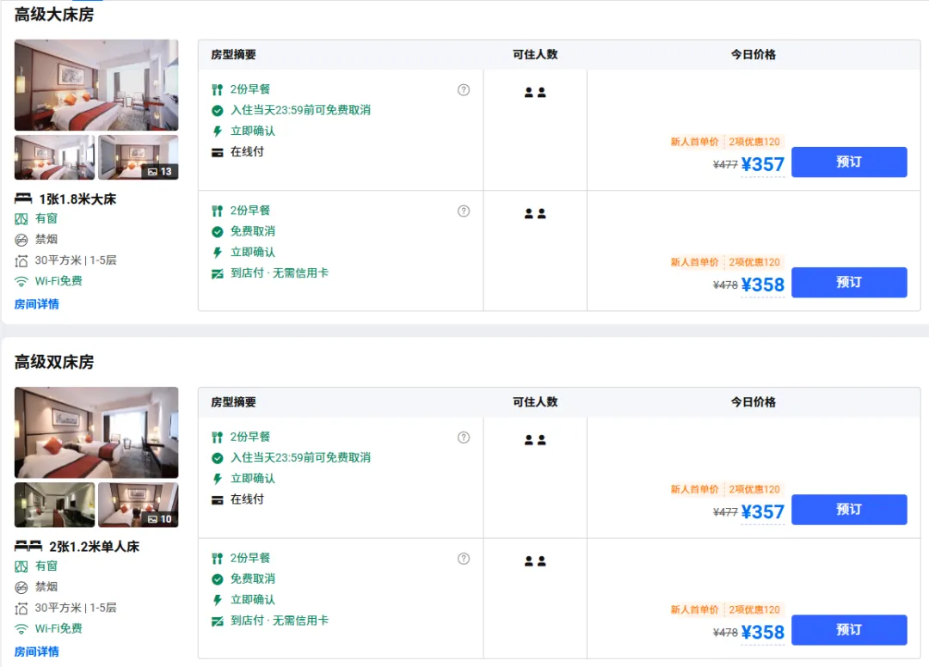This screenshot has height=667, width=929.
Task: Open left small thumbnail of 高级大床房
Action: [54, 157]
